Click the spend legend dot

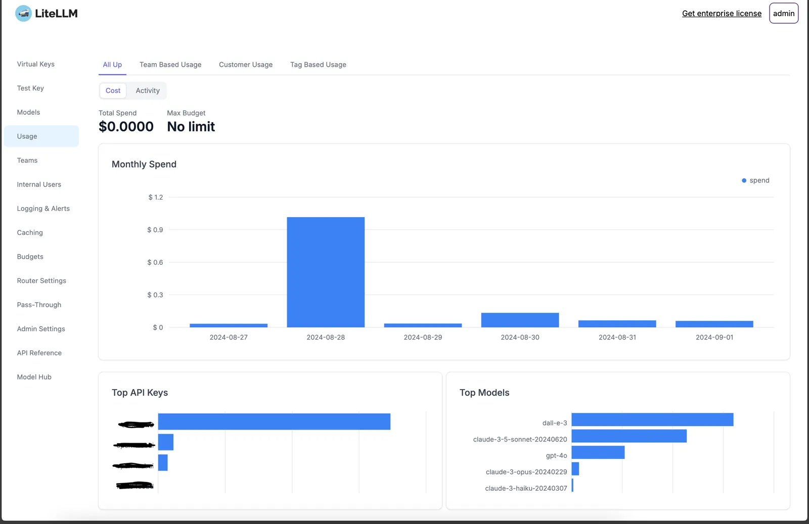tap(744, 180)
